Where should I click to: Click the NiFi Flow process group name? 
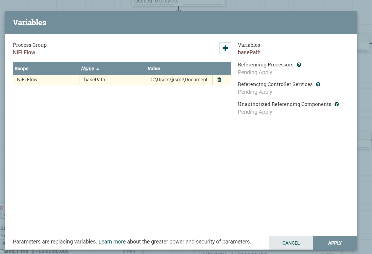(x=24, y=52)
